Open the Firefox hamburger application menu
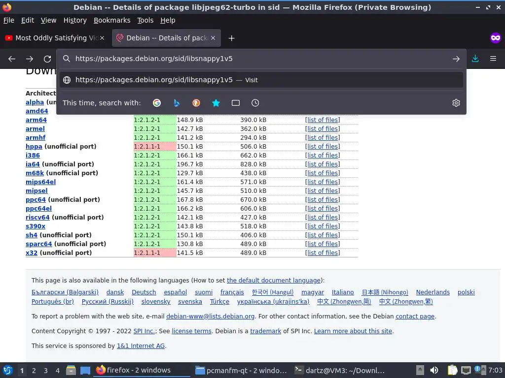Screen dimensions: 505x378 coord(493,59)
